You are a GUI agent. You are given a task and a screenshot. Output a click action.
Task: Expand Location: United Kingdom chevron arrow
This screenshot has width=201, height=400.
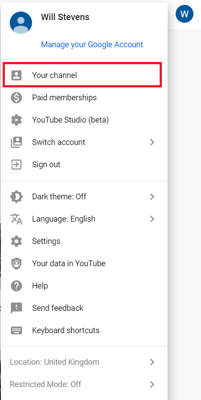pos(152,362)
